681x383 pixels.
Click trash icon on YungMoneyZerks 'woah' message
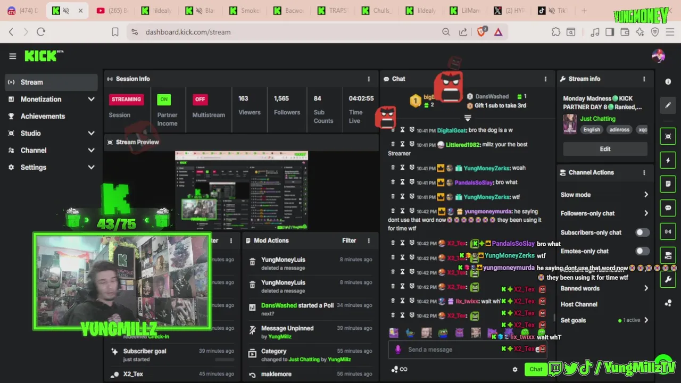click(393, 168)
